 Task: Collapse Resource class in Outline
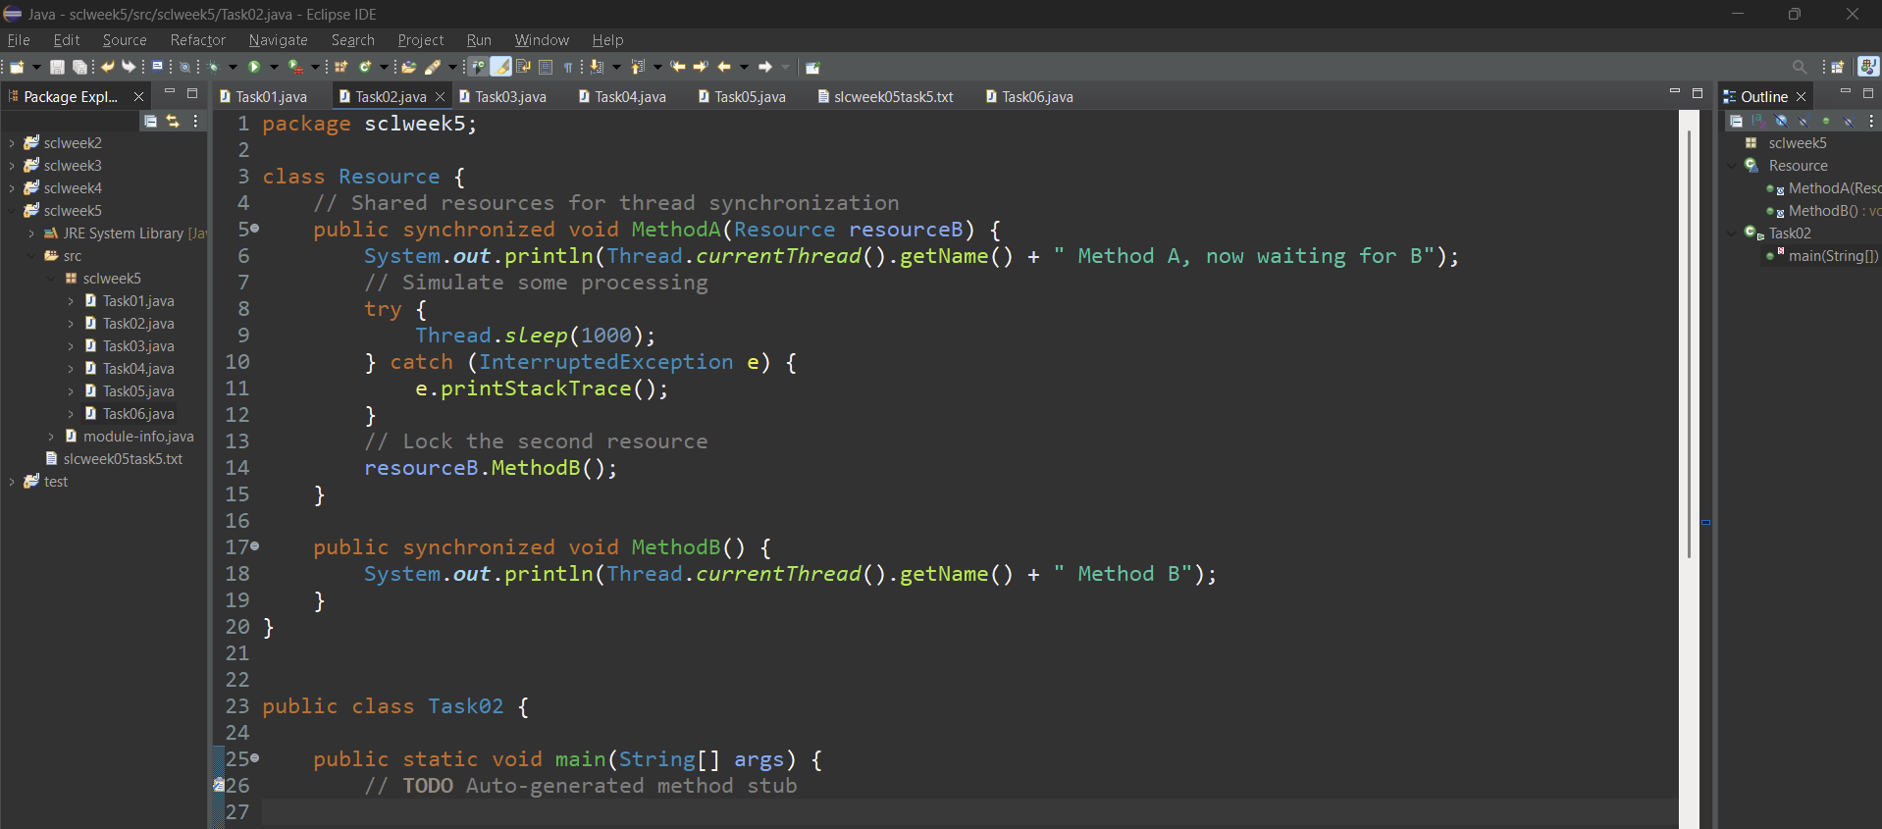pyautogui.click(x=1732, y=166)
